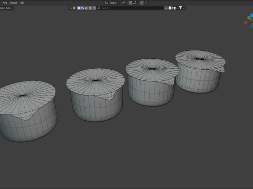Open the GIS menu
The image size is (253, 189).
22,3
